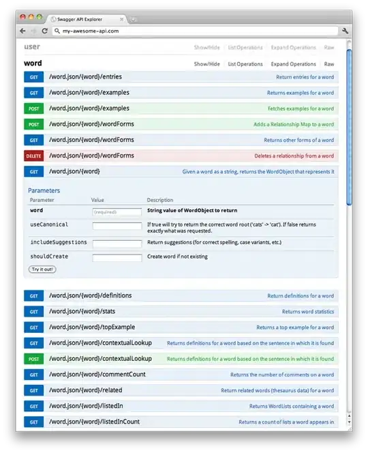Click the GET badge for /word.json/{word}/examples

coord(34,93)
